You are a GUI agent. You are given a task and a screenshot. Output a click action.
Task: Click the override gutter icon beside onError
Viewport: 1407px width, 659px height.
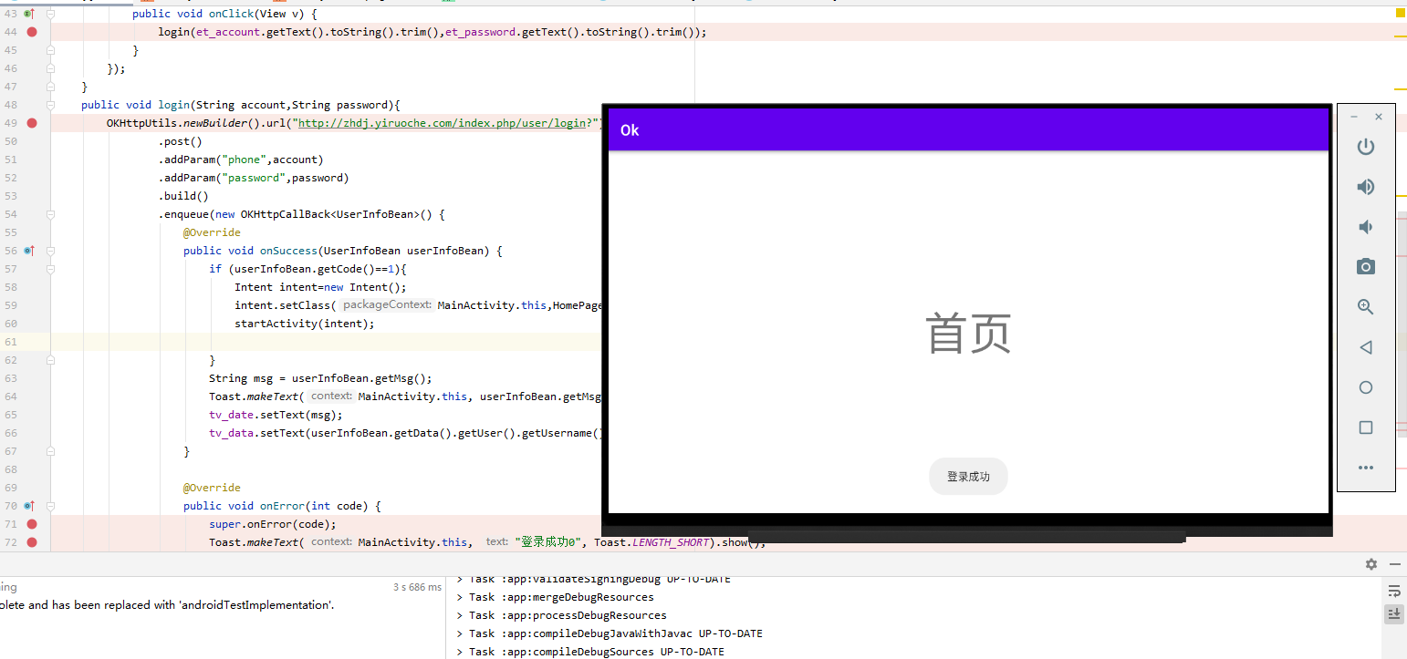[28, 506]
